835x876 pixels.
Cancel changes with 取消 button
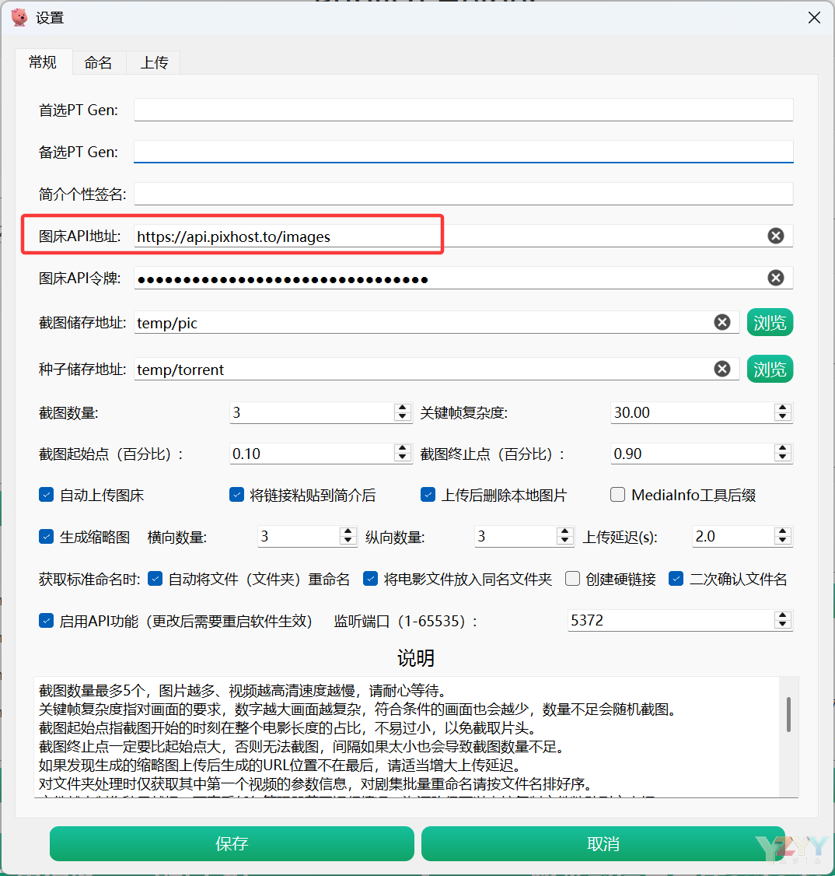click(603, 843)
